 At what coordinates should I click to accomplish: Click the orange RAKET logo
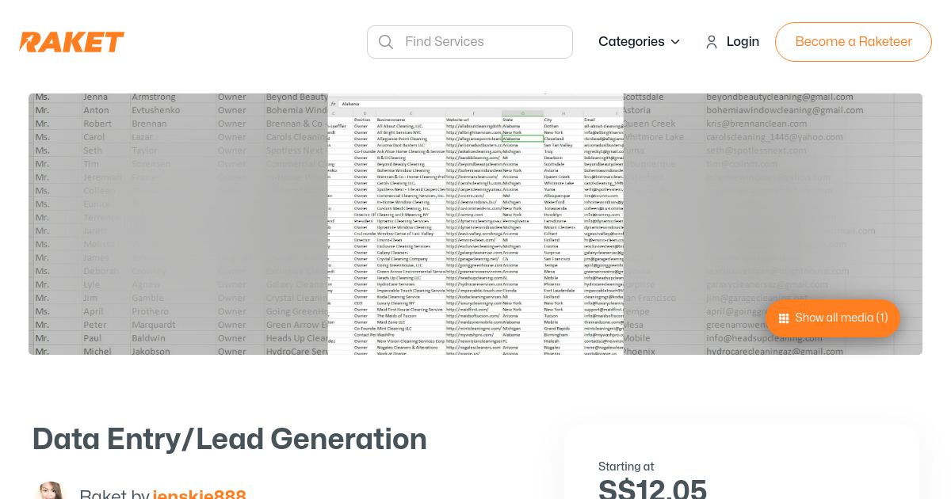71,41
